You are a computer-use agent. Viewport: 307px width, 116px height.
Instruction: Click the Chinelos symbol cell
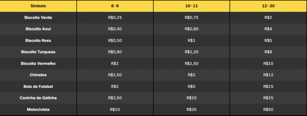coord(38,75)
